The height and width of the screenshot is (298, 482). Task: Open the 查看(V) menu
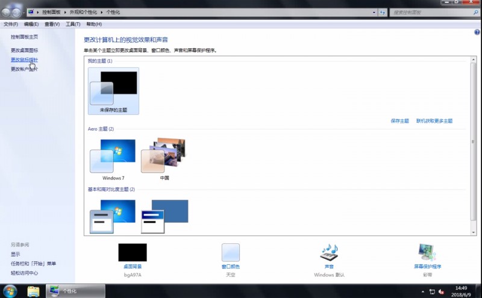click(x=52, y=24)
